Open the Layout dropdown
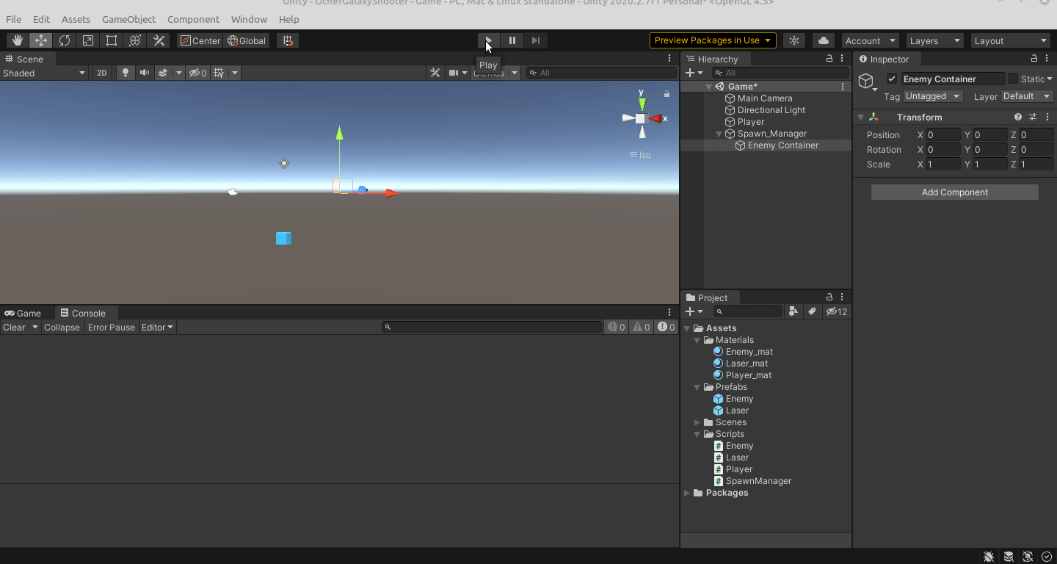1057x564 pixels. [1011, 40]
